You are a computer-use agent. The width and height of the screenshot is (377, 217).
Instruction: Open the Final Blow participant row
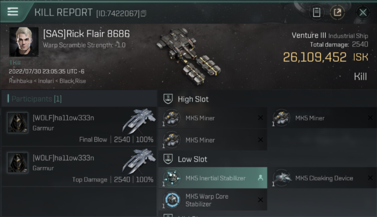(79, 126)
